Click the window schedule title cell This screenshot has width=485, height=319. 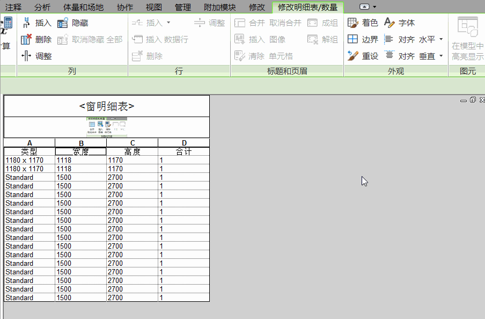coord(106,106)
